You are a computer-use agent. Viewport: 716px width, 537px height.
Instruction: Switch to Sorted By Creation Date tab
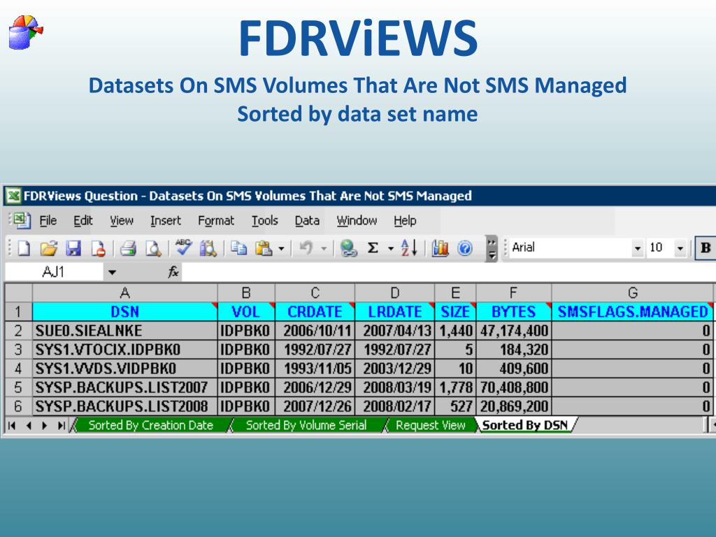click(151, 425)
